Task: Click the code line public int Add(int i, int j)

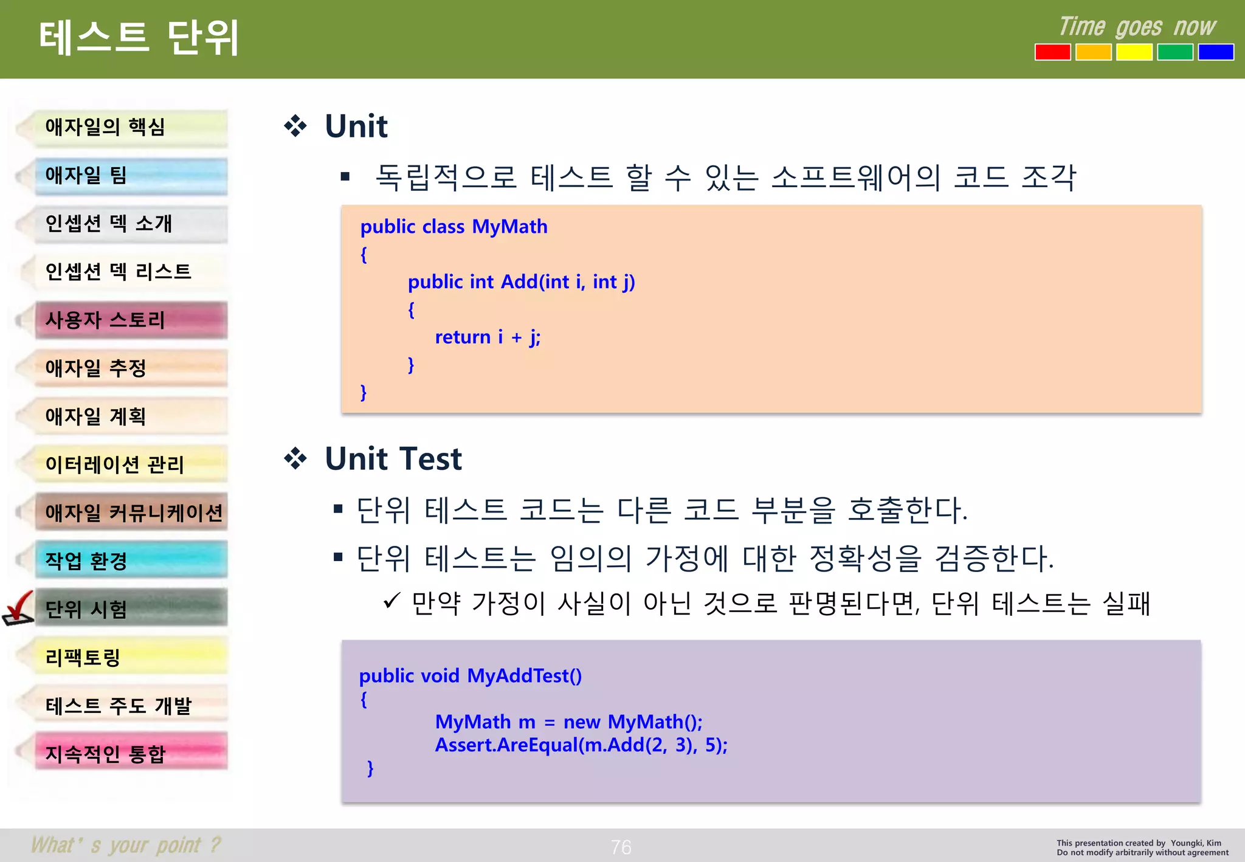Action: pyautogui.click(x=522, y=282)
